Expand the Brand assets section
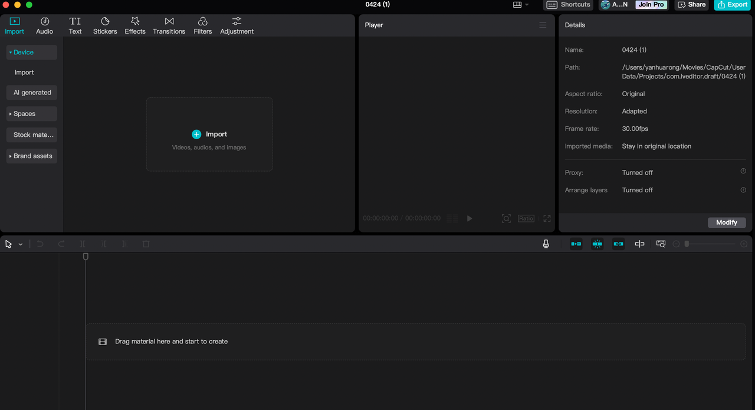Screen dimensions: 755x410 [x=32, y=156]
